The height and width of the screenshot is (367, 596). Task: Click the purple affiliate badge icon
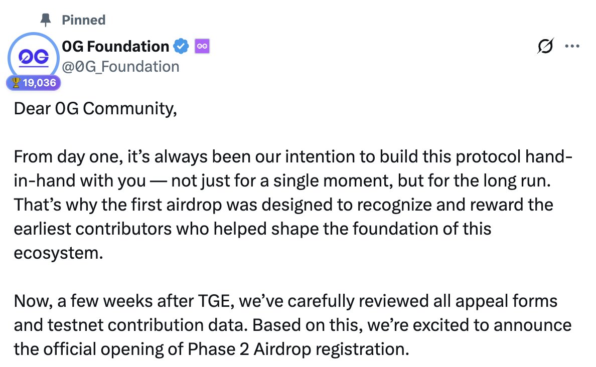[x=202, y=47]
